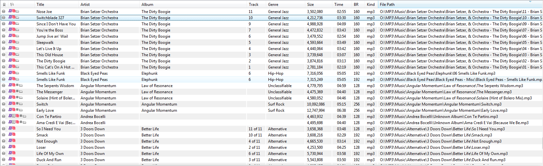Click the red tag icon beside Sleepwalk
The image size is (543, 166).
14,42
